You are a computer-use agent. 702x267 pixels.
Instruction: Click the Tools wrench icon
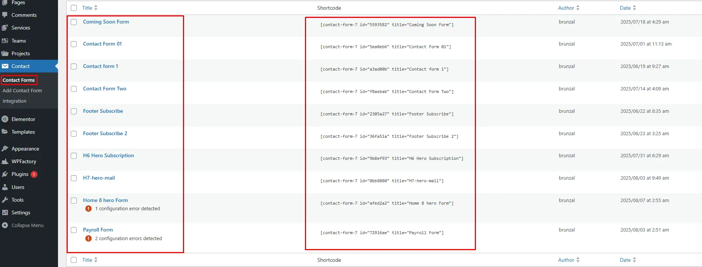pyautogui.click(x=5, y=200)
